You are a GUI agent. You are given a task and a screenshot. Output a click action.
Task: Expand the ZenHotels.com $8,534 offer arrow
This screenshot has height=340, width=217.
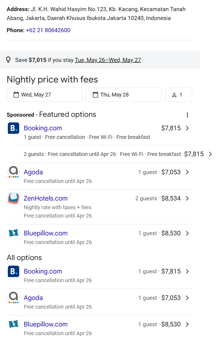point(187,198)
